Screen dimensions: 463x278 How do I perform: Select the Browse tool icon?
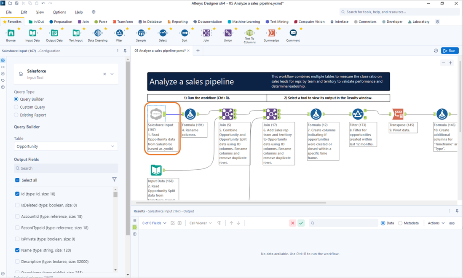point(11,33)
